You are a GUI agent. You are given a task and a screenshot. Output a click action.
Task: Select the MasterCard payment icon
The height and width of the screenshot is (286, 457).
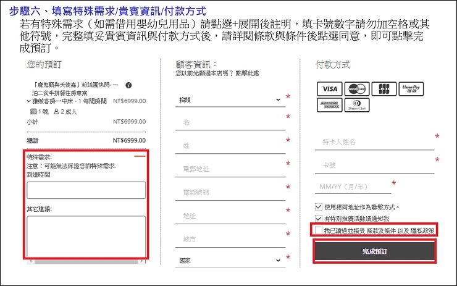[x=357, y=89]
